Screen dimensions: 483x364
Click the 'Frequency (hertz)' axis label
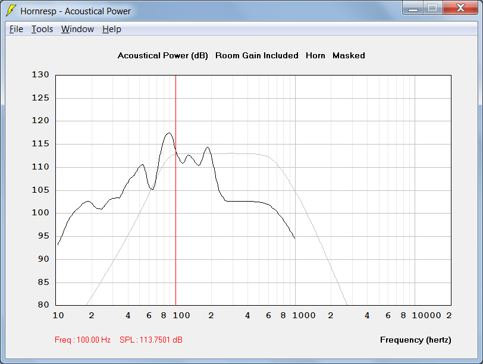pos(416,340)
